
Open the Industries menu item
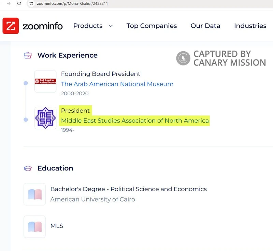250,26
